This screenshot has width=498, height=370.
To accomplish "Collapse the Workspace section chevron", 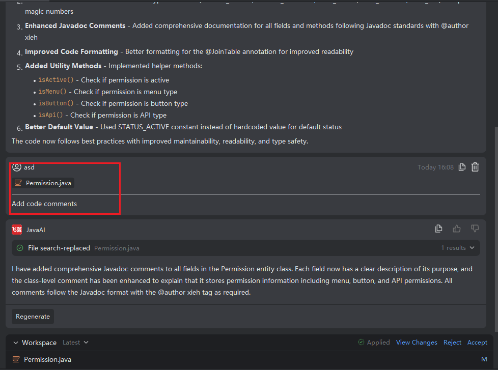I will 16,343.
